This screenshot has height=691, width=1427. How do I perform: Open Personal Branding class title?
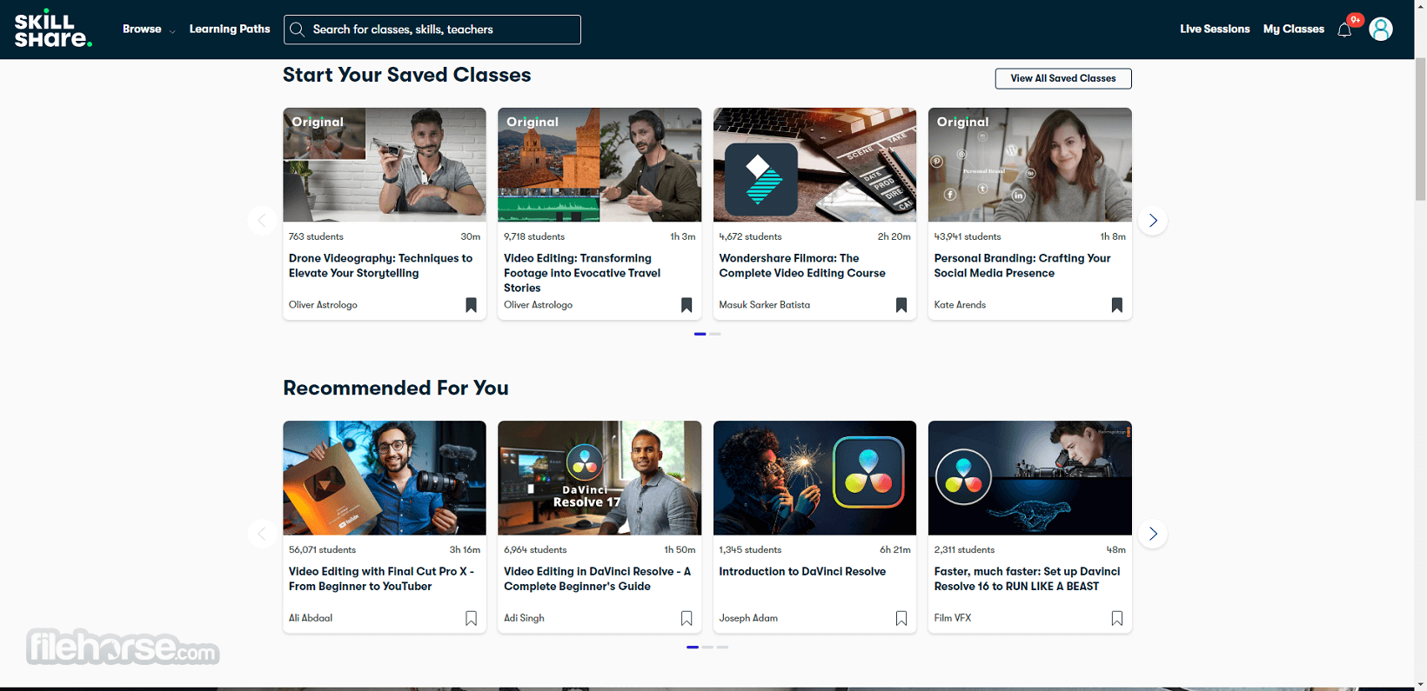click(x=1022, y=265)
